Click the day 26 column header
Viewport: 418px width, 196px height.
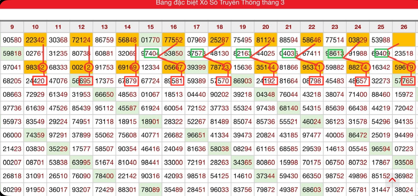404,27
